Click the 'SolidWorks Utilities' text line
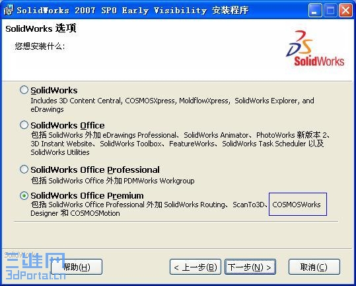Image resolution: width=356 pixels, height=286 pixels. point(60,152)
